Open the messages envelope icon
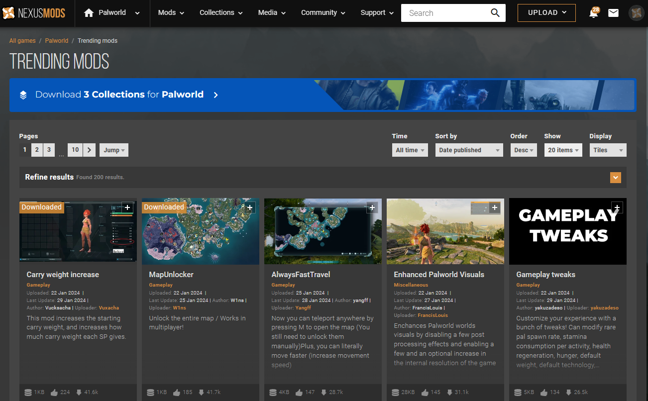The width and height of the screenshot is (648, 401). [x=613, y=13]
